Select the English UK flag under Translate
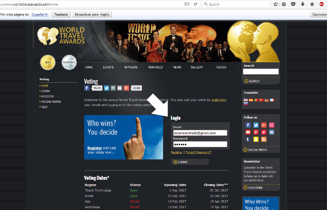 click(246, 100)
